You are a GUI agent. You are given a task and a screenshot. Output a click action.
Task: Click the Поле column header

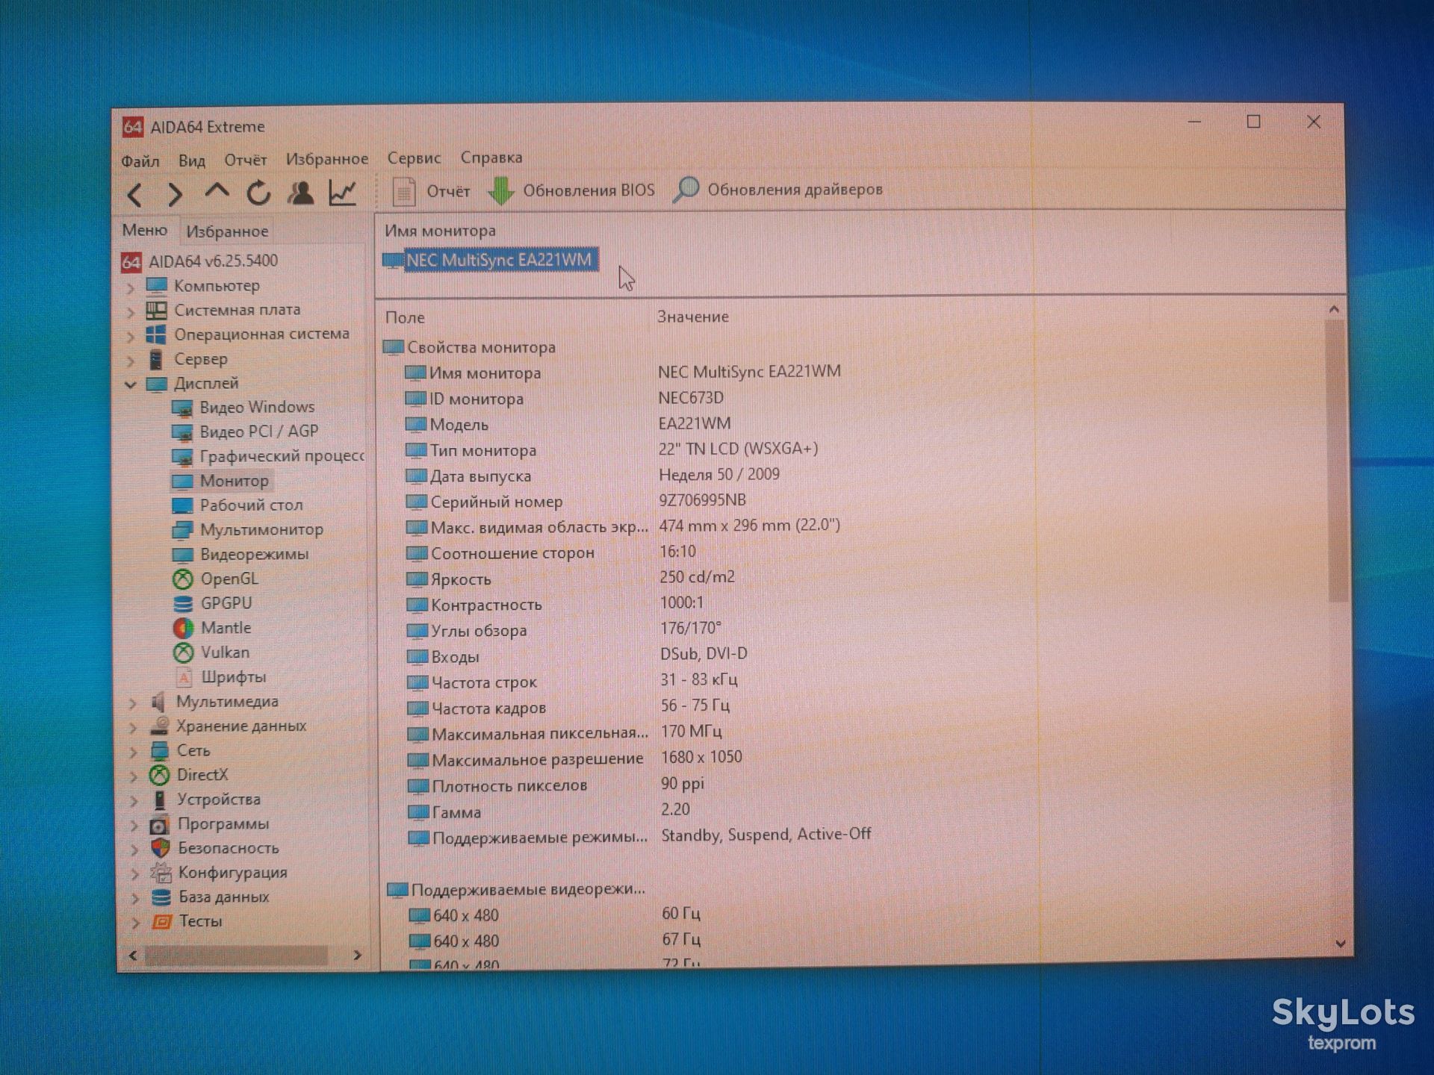(406, 317)
